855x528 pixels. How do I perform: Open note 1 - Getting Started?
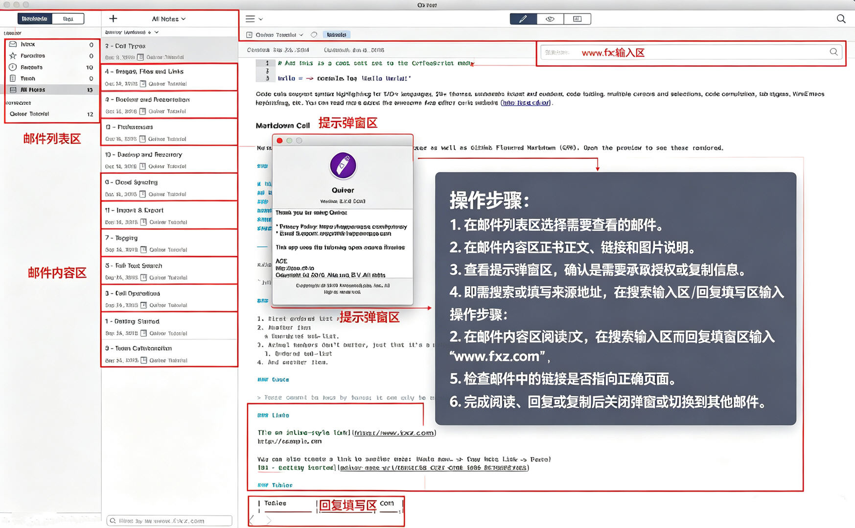(x=169, y=326)
